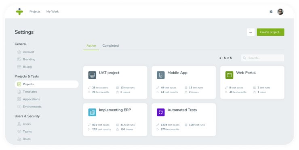Click '675 test results' in Automated Tests
The width and height of the screenshot is (299, 150).
pos(170,129)
